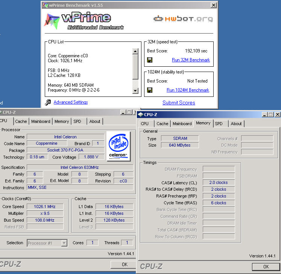Click Instructions field 'MMX, SSE'
Screen dimensions: 281x274
click(80, 187)
